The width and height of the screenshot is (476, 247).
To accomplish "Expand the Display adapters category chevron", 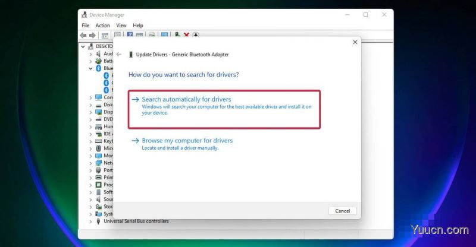I will (90, 112).
